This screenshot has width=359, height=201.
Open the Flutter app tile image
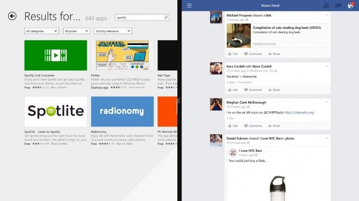coord(122,55)
